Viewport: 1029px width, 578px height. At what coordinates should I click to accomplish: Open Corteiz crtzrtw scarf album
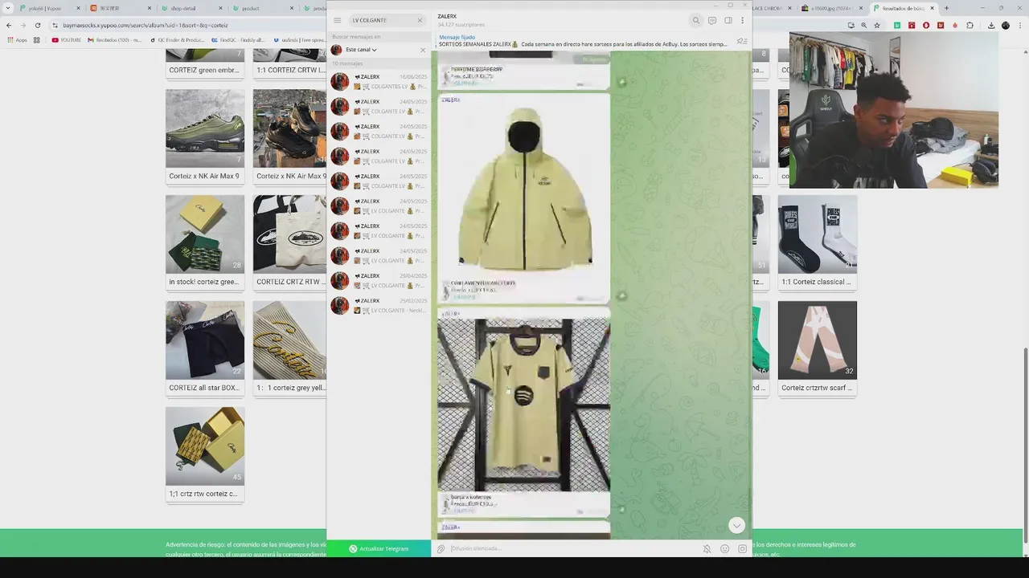coord(818,348)
